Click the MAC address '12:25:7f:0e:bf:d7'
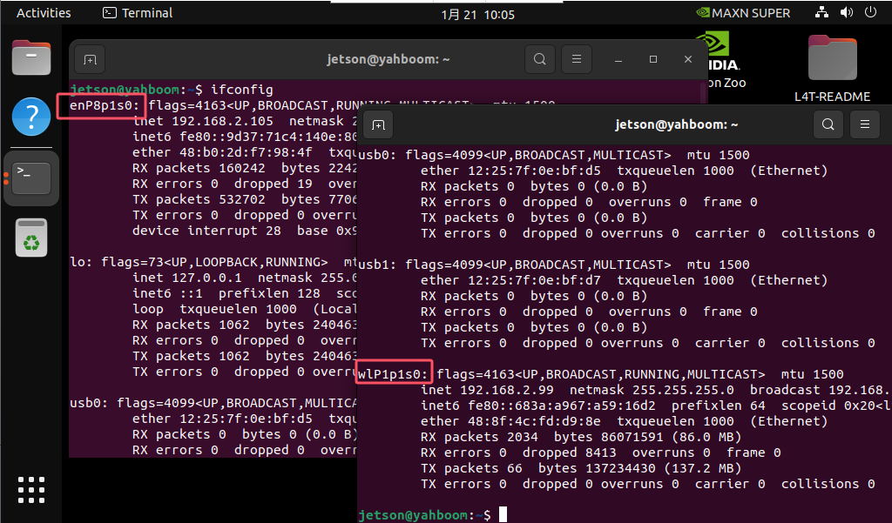The height and width of the screenshot is (523, 892). [534, 280]
